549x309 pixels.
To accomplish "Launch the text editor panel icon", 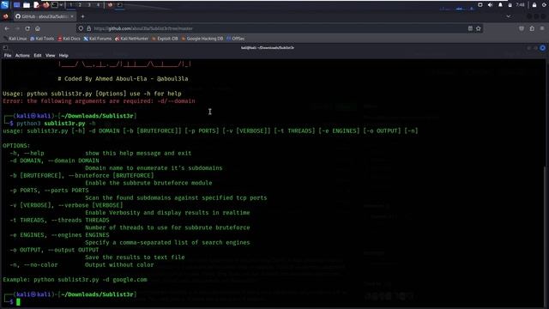I will pyautogui.click(x=36, y=5).
